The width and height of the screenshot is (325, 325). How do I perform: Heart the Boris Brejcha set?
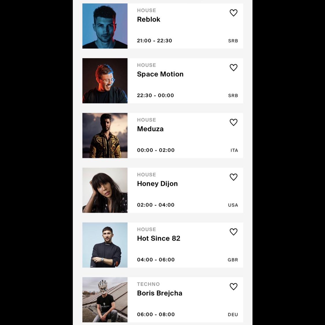[233, 287]
